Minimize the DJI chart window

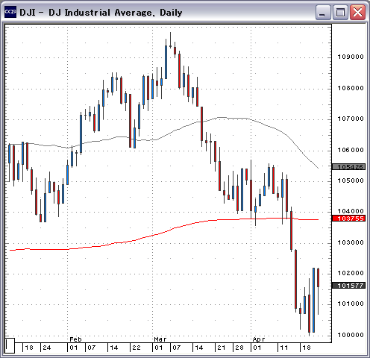(x=323, y=12)
